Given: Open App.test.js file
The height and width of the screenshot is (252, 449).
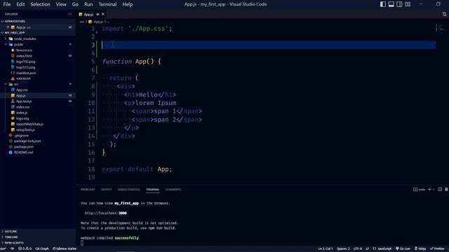Looking at the screenshot, I should click(23, 101).
